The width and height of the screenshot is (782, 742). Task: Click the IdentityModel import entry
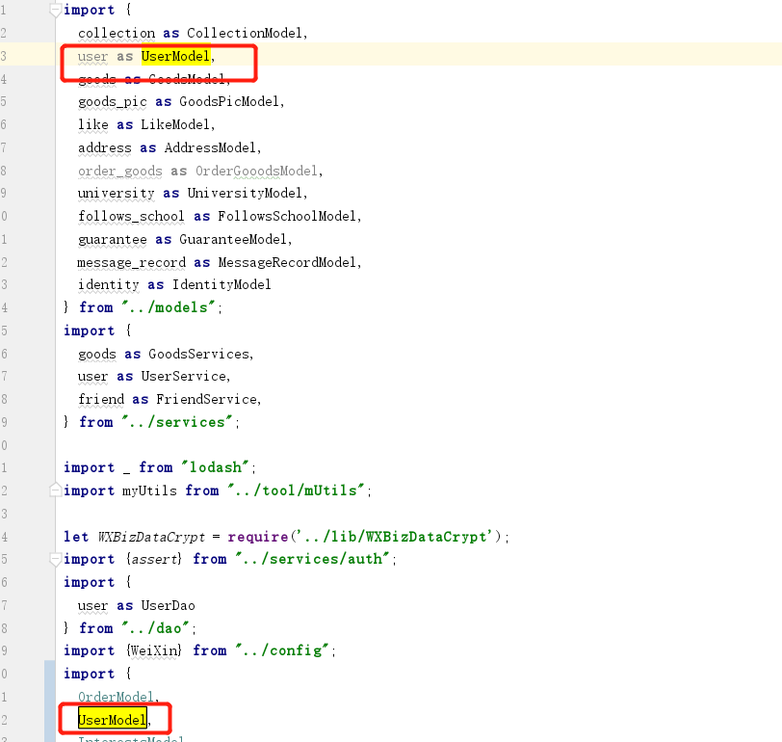222,284
